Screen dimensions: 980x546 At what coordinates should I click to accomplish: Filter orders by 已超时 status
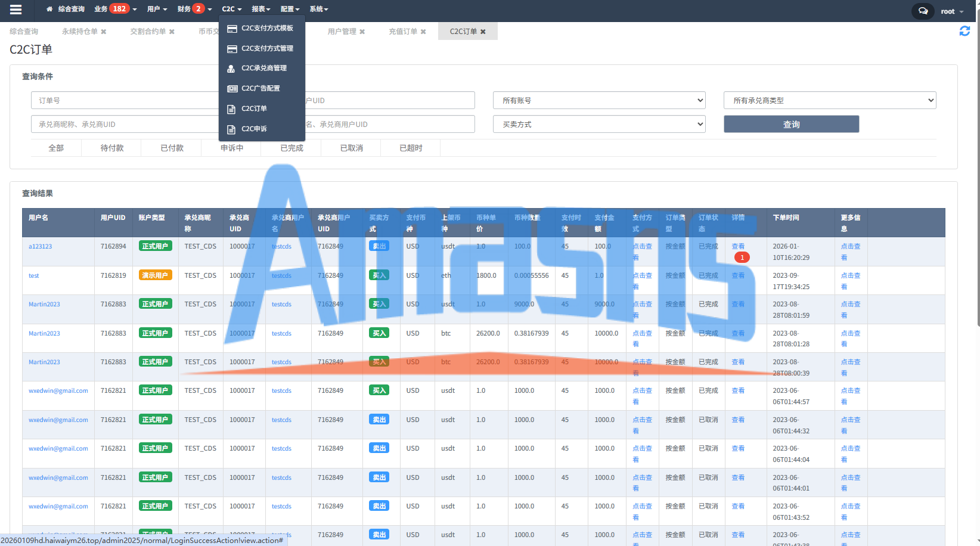tap(411, 148)
